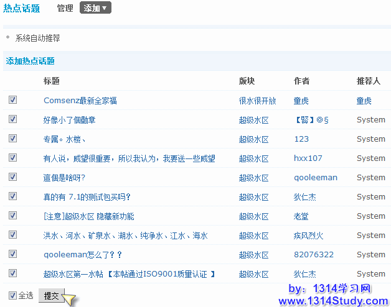Open topic 洪水、河水、矿泉水 link
Screen dimensions: 391x307
click(125, 236)
